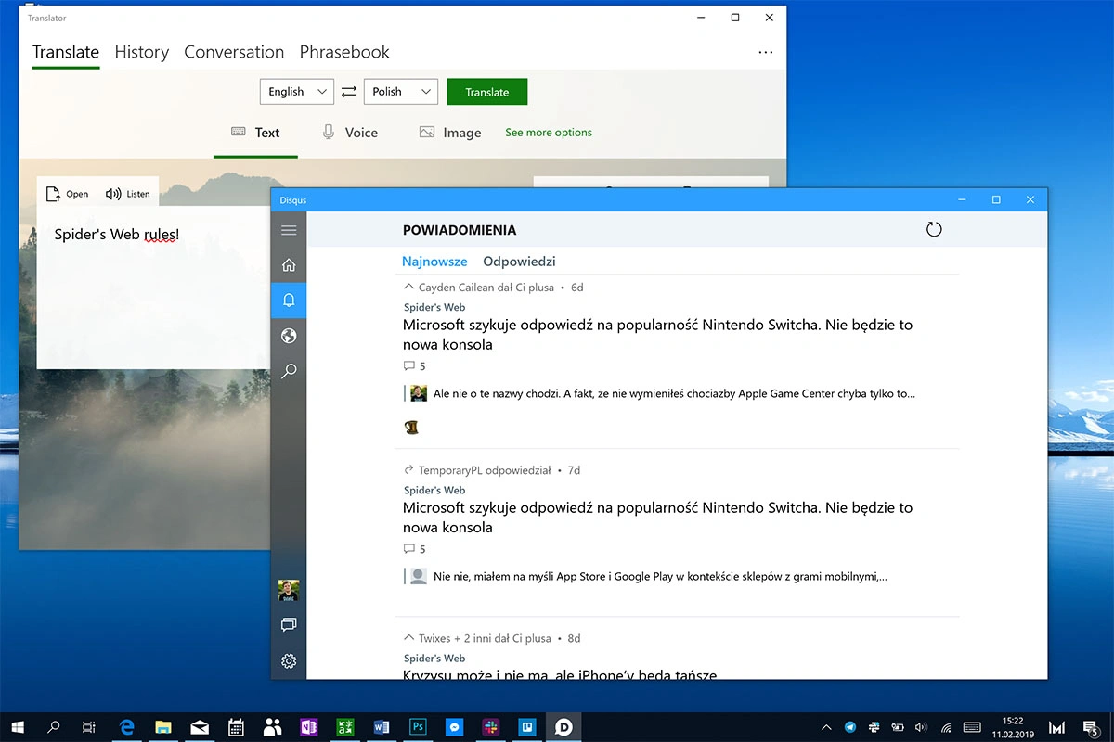Refresh Disqus notifications
1114x742 pixels.
(x=934, y=229)
